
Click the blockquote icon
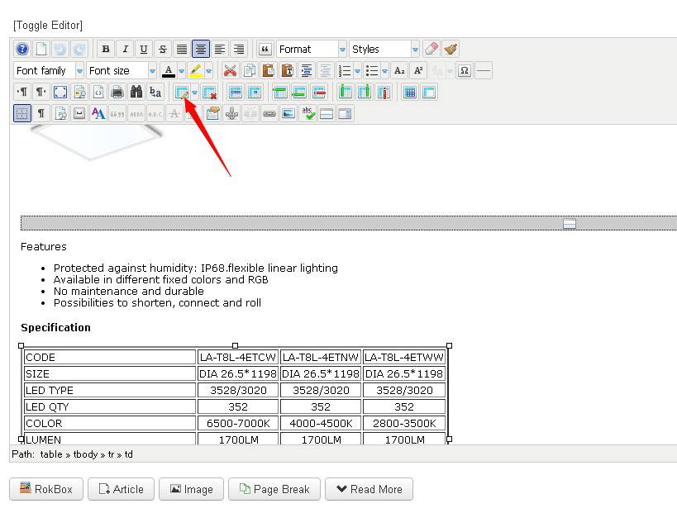[265, 50]
